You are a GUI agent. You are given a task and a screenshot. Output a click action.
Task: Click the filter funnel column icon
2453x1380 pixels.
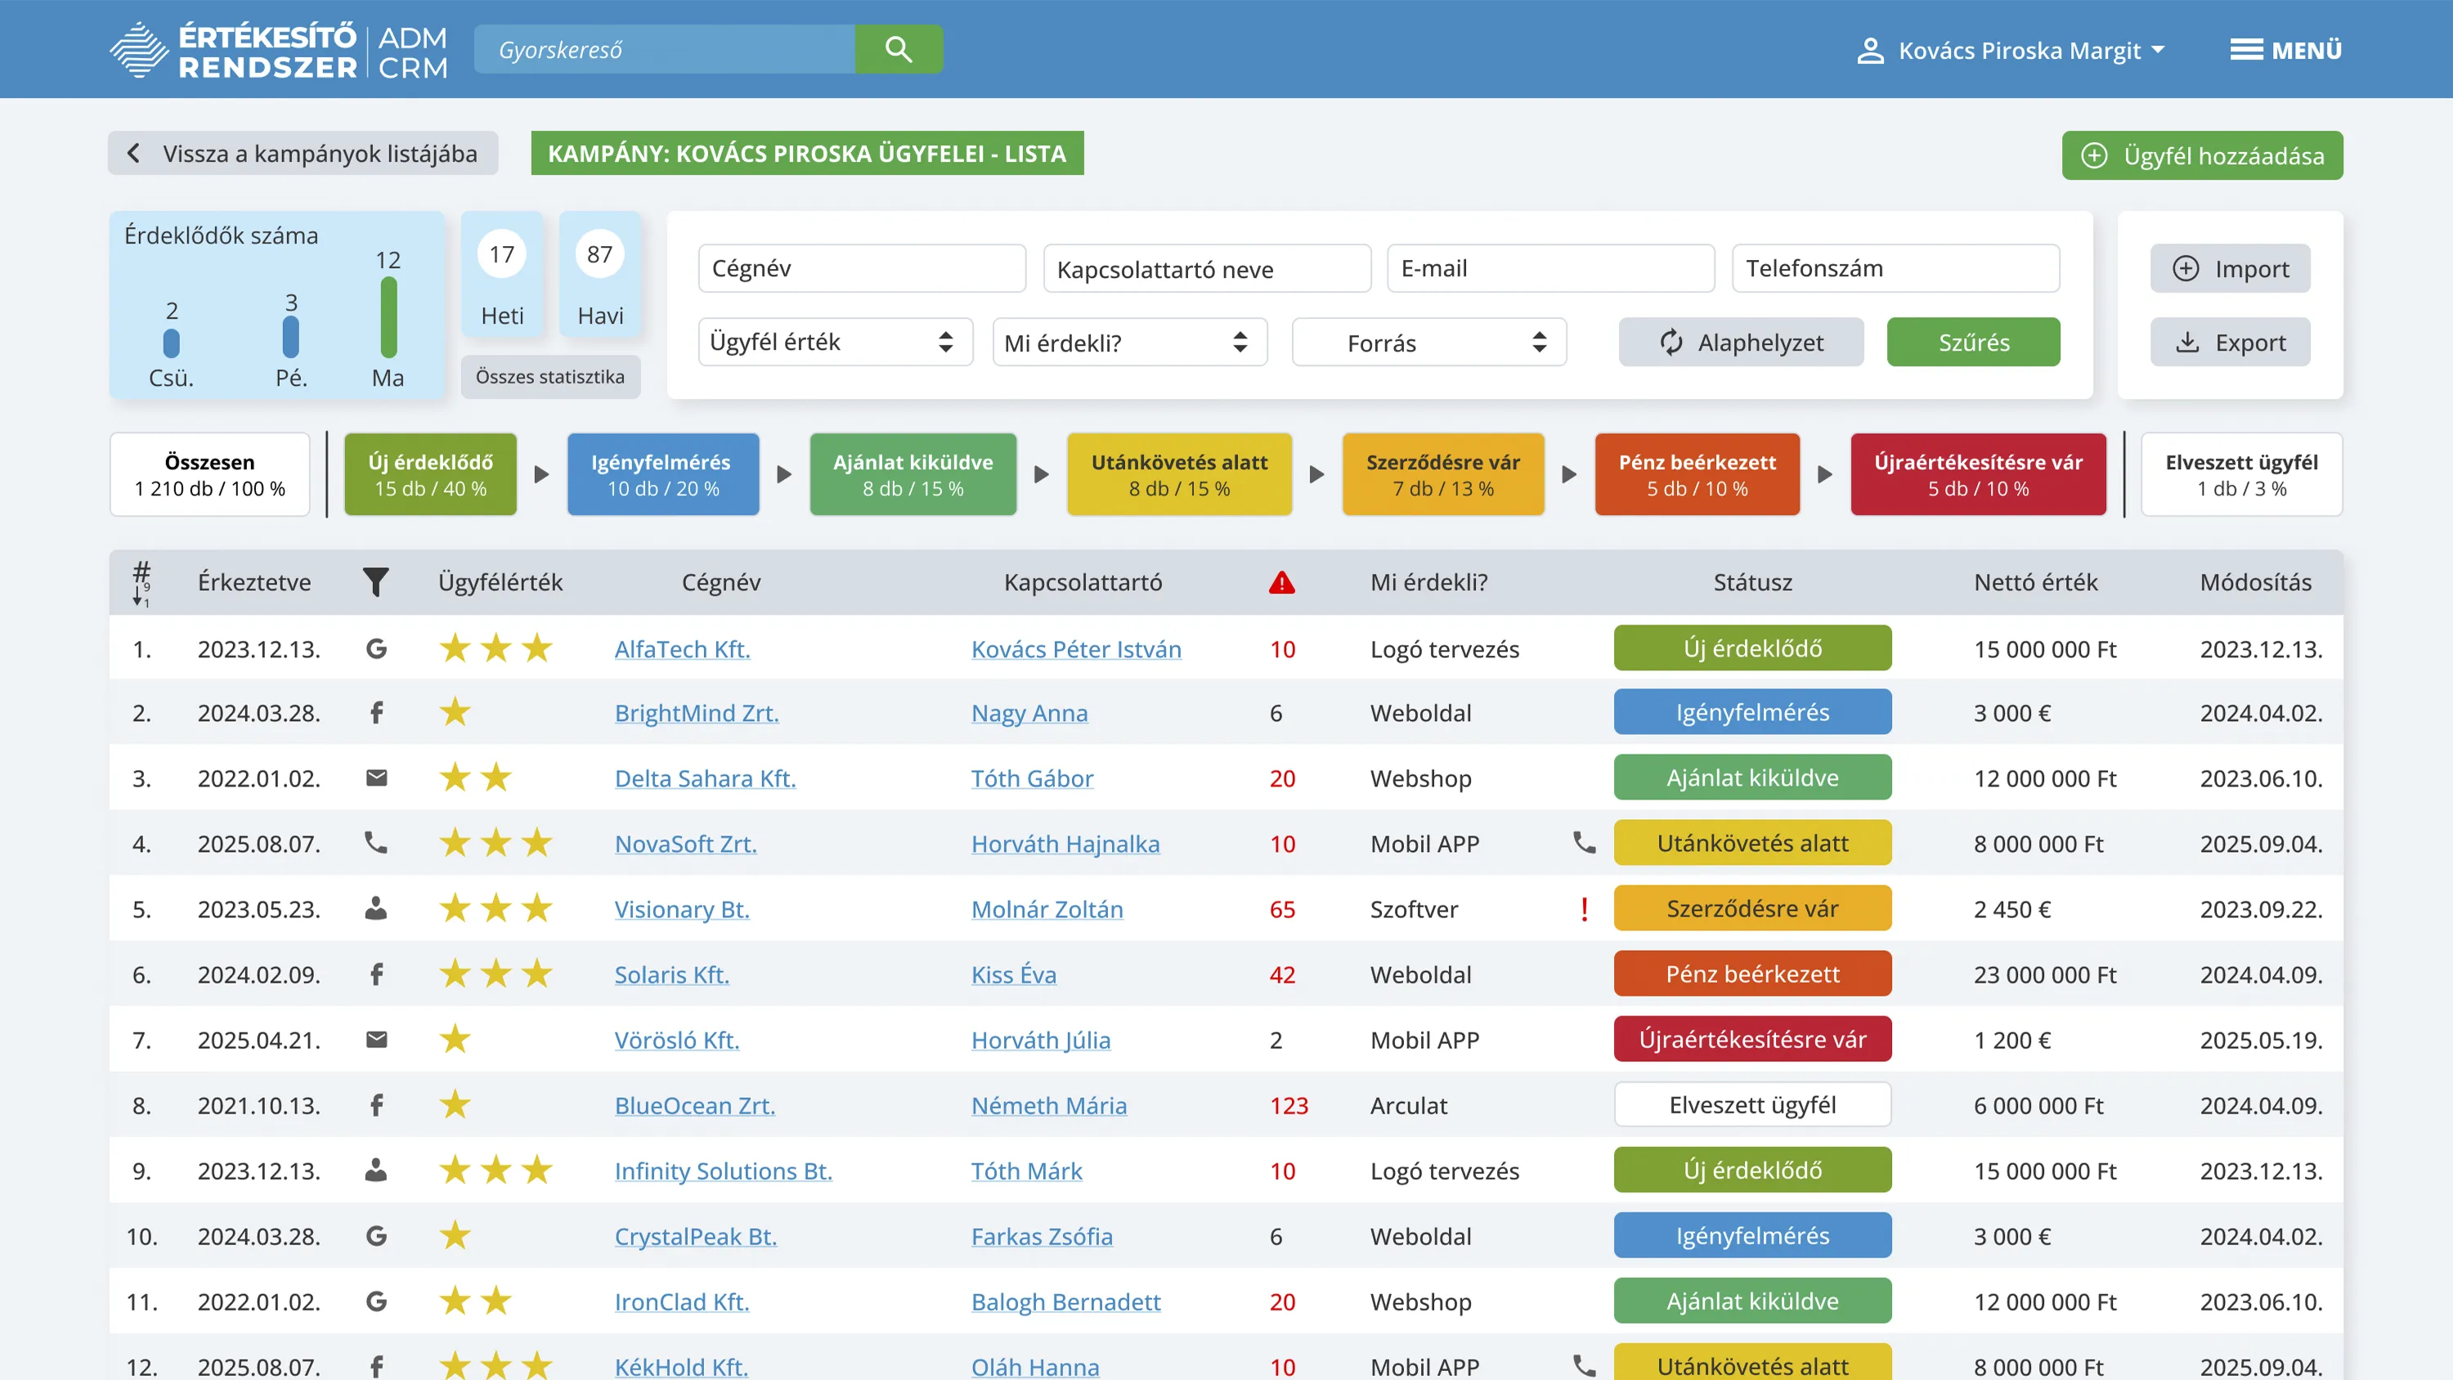[376, 582]
